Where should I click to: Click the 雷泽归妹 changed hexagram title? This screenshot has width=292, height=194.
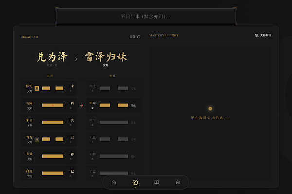pyautogui.click(x=106, y=57)
